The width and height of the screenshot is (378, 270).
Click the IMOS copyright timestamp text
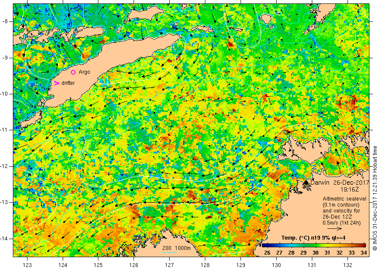click(375, 198)
